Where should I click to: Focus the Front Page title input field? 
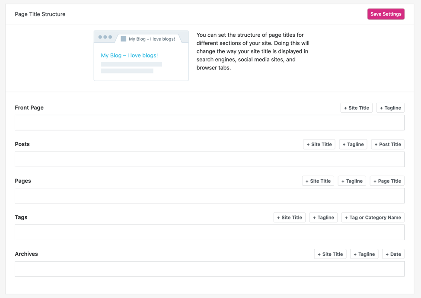coord(209,123)
